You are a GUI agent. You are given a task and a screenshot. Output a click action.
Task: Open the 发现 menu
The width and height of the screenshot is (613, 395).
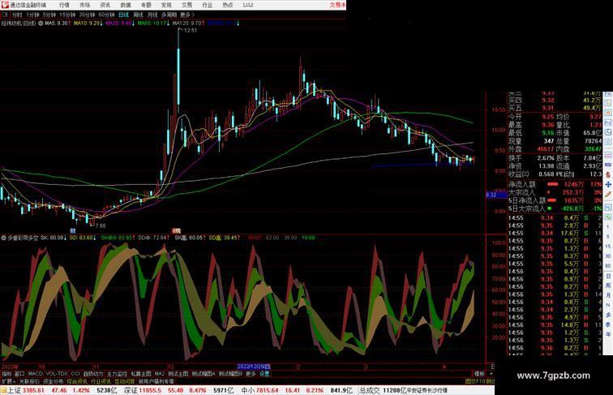pyautogui.click(x=166, y=5)
